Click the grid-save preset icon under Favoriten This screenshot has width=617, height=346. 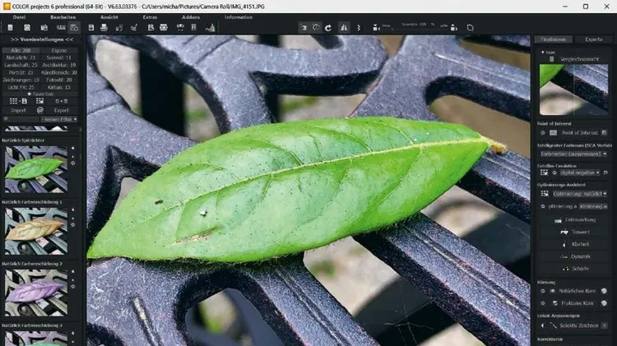18,101
